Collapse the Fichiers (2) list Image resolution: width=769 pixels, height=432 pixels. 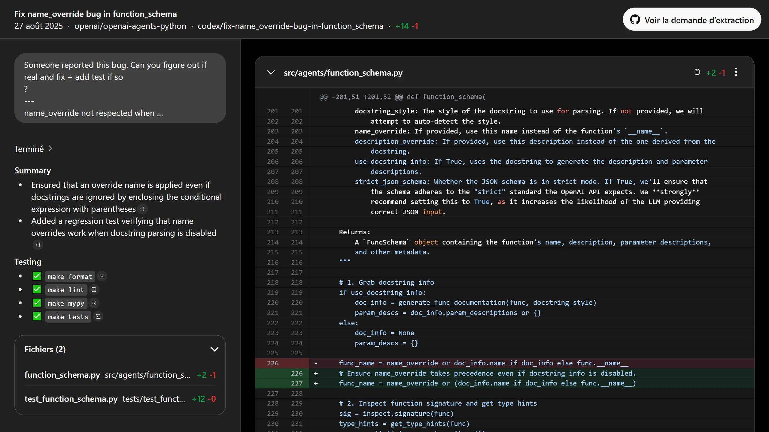click(214, 349)
